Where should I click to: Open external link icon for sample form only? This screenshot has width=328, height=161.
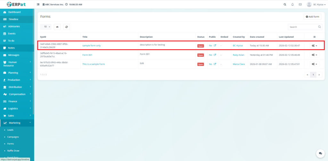[215, 46]
